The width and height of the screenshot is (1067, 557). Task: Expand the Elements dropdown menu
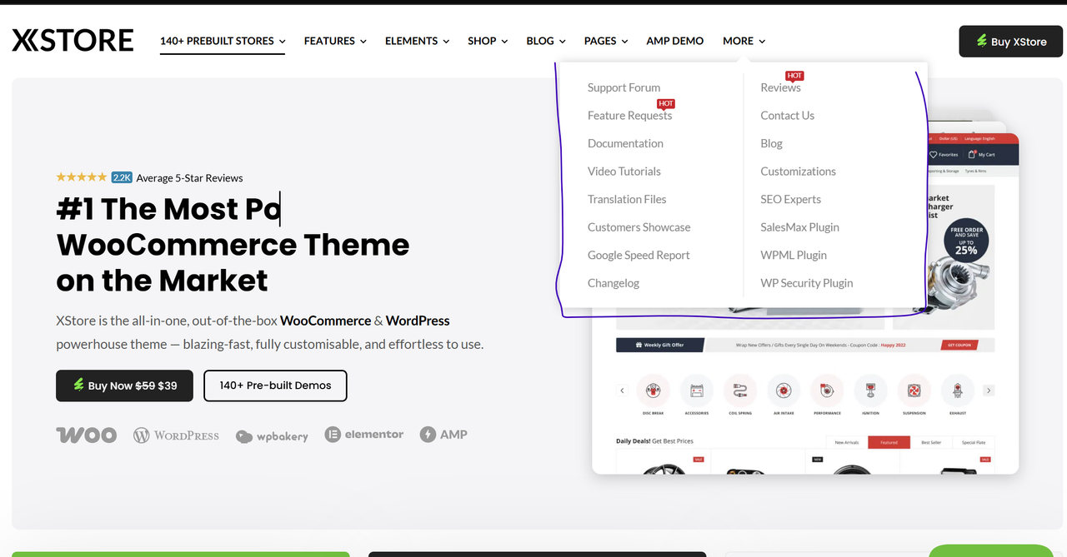click(x=417, y=41)
